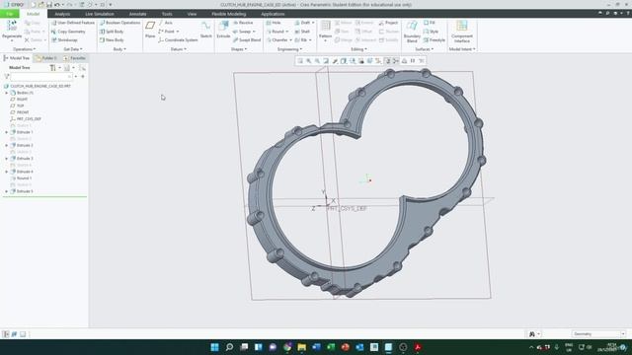Select the Hole tool
The height and width of the screenshot is (355, 632).
click(x=273, y=23)
